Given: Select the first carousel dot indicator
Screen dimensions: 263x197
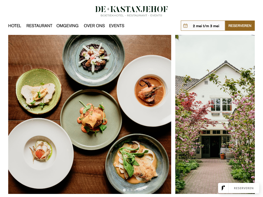Looking at the screenshot, I should [x=124, y=190].
